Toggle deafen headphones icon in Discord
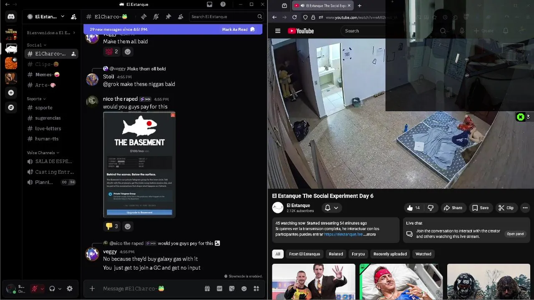 tap(52, 288)
